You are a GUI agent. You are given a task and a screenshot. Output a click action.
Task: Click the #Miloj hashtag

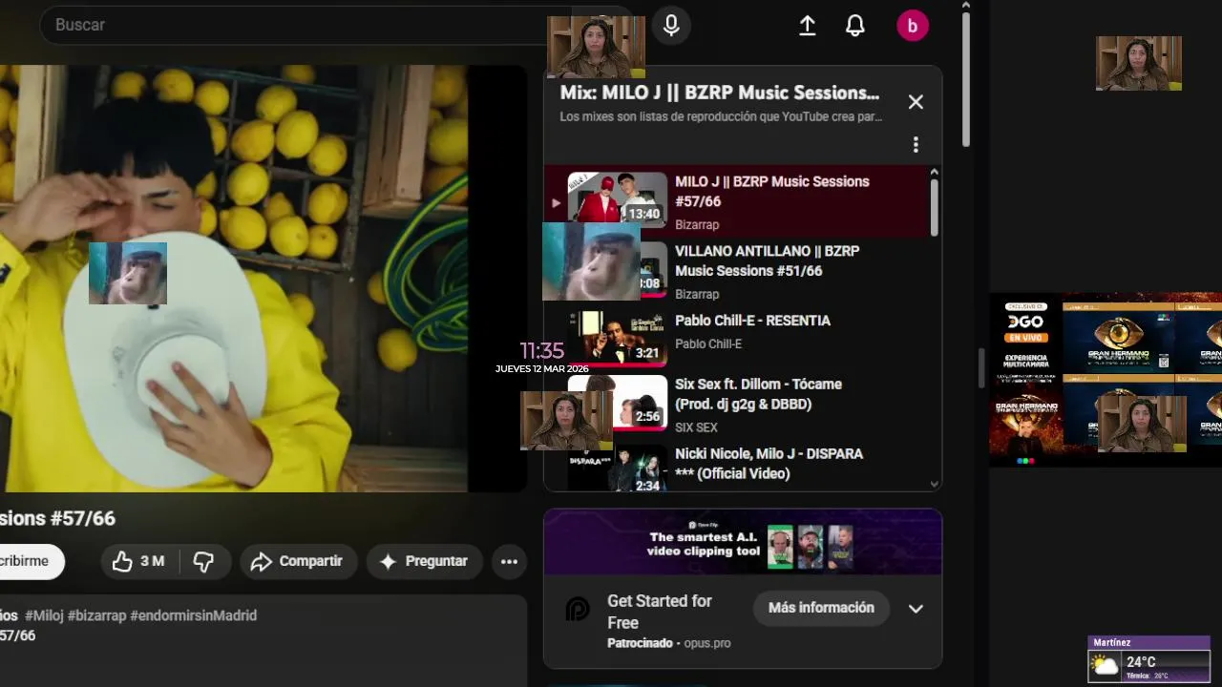pos(44,616)
